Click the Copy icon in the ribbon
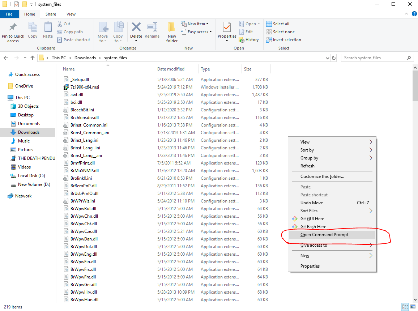The height and width of the screenshot is (311, 418). [x=33, y=32]
